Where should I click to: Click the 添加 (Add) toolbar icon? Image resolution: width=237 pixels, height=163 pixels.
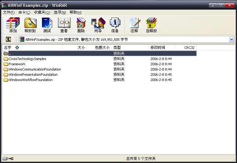[x=13, y=25]
